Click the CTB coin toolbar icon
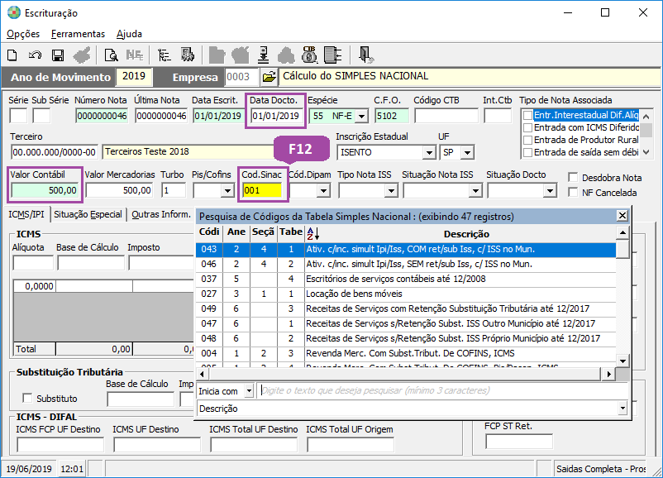The width and height of the screenshot is (663, 478). (x=310, y=55)
